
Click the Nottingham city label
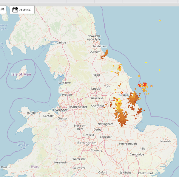pos(106,124)
